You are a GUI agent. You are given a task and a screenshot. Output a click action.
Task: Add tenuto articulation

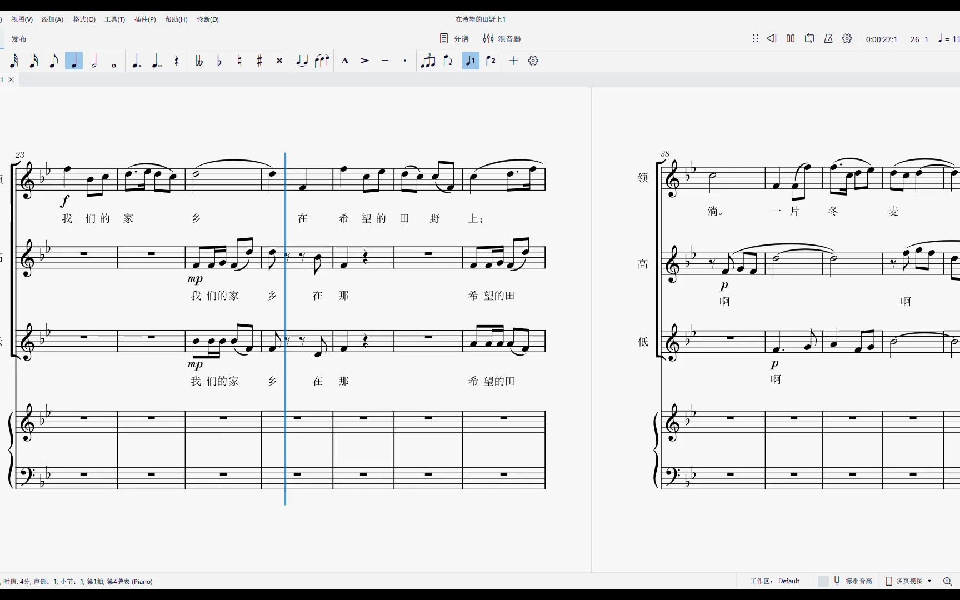tap(385, 61)
